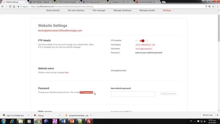Image resolution: width=220 pixels, height=124 pixels.
Task: Launch Internet Explorer from the taskbar
Action: click(x=12, y=121)
